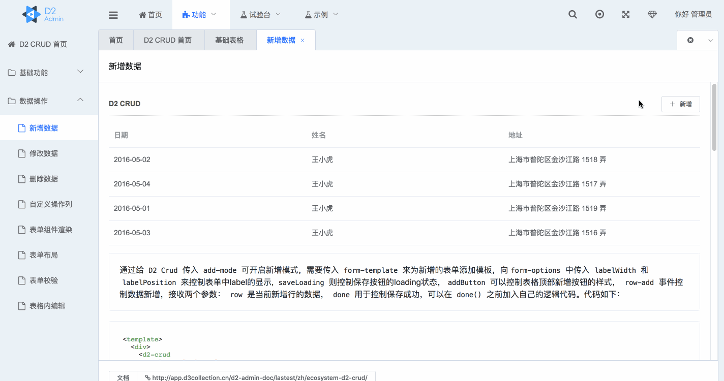This screenshot has width=724, height=381.
Task: Click the vertical scrollbar of the content area
Action: tap(714, 117)
